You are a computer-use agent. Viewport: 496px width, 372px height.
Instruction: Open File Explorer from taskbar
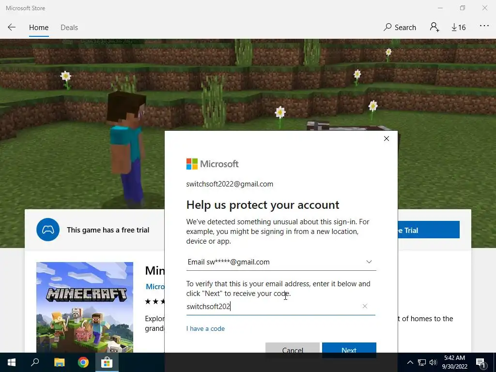(x=59, y=362)
